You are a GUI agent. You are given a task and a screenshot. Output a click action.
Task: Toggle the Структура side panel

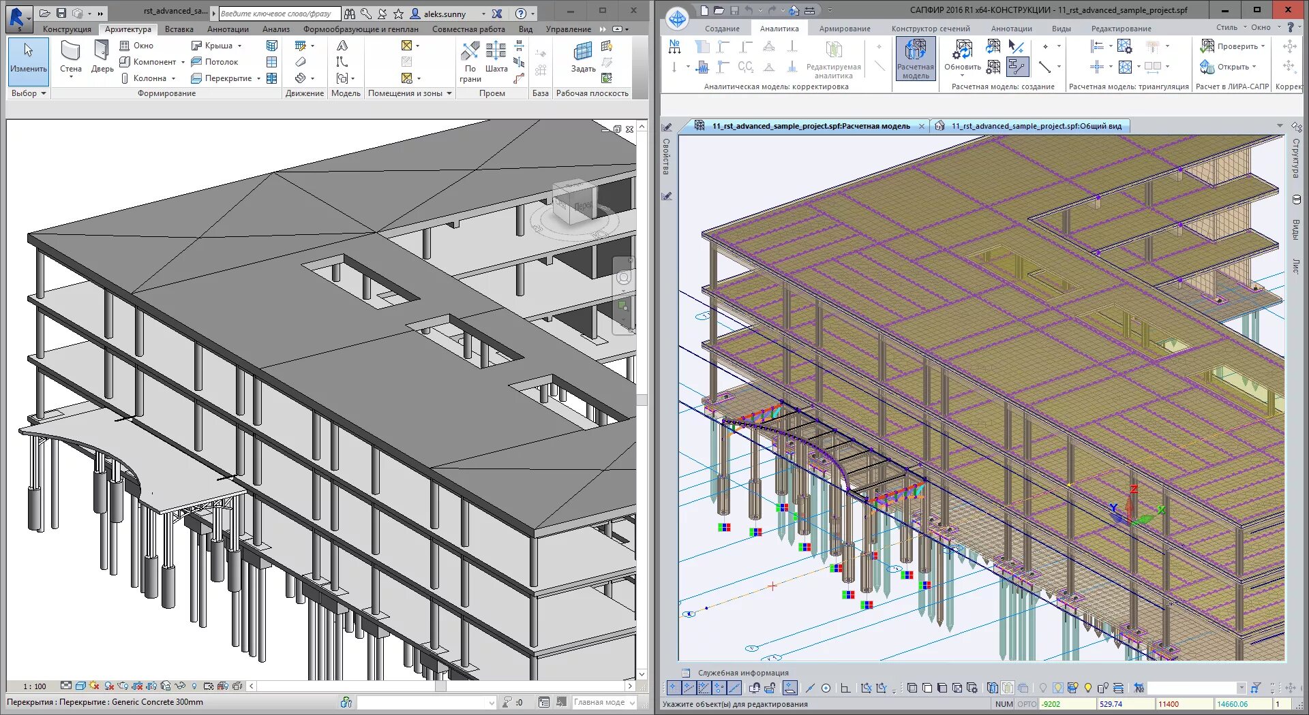[x=1296, y=158]
